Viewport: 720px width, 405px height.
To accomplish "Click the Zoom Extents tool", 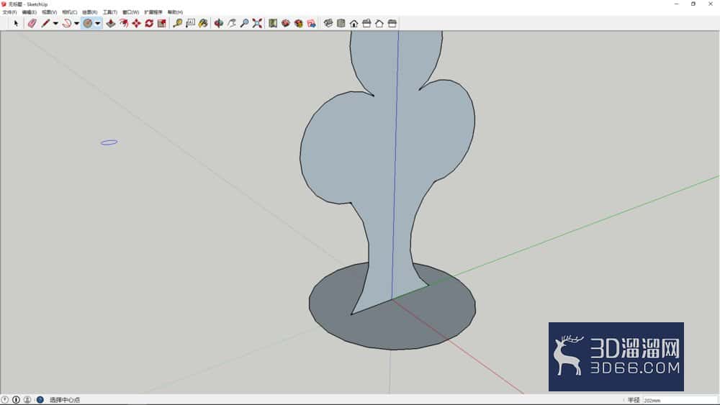I will click(257, 24).
